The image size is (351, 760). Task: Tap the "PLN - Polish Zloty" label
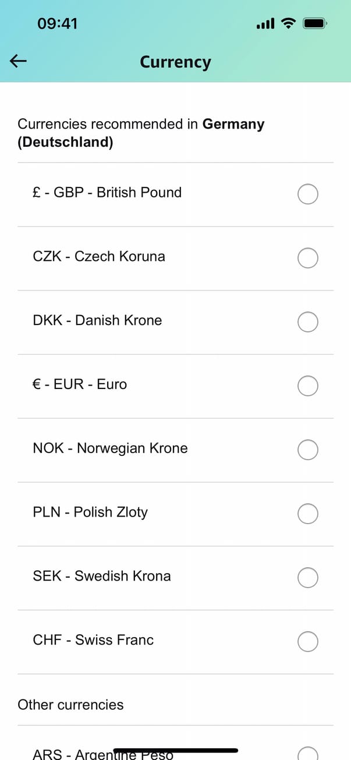point(90,512)
